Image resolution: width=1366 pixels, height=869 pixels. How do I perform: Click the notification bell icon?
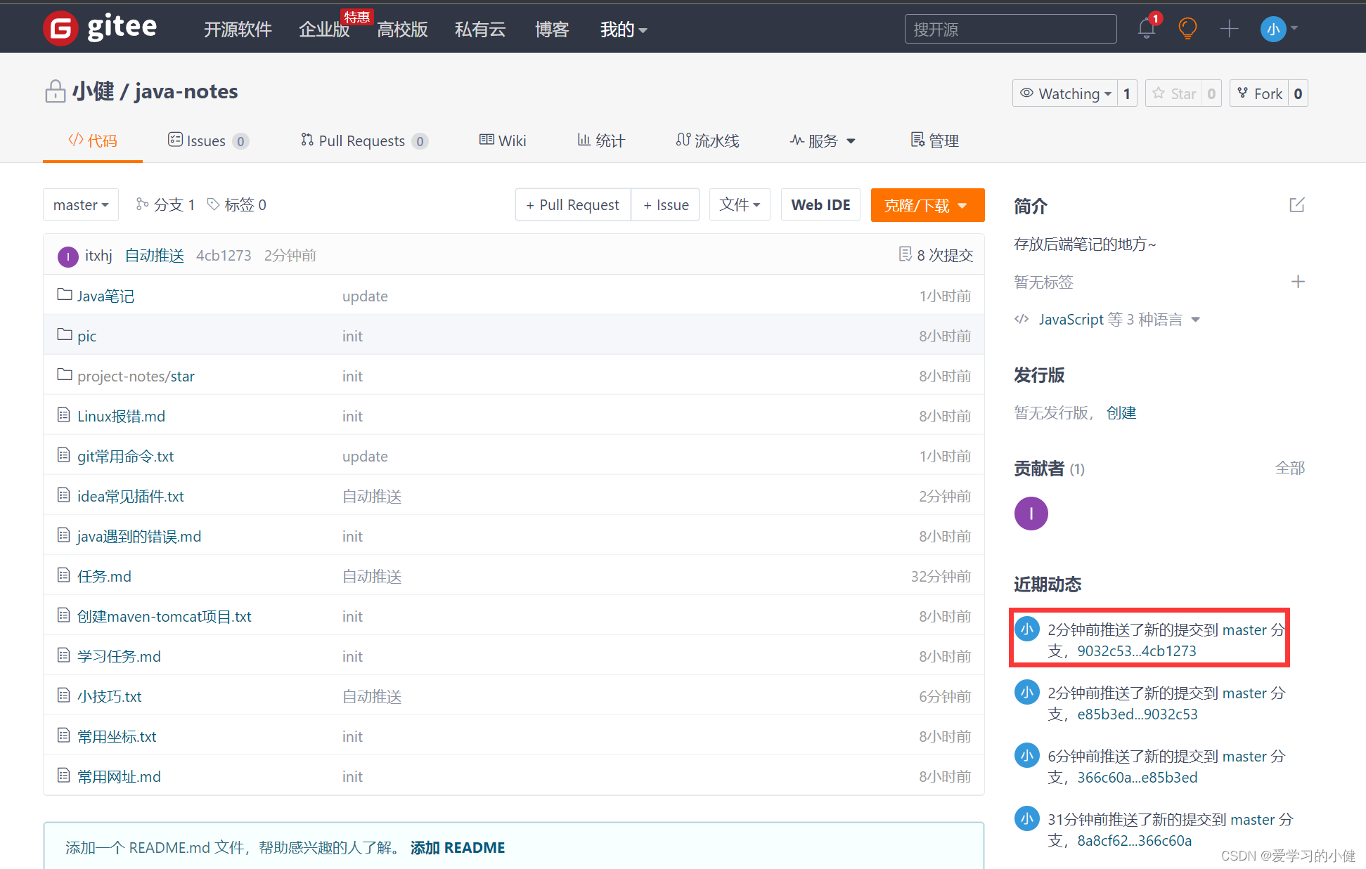(x=1146, y=29)
